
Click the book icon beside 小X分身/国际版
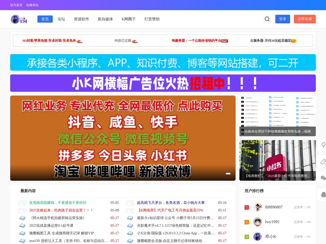[x=130, y=233]
